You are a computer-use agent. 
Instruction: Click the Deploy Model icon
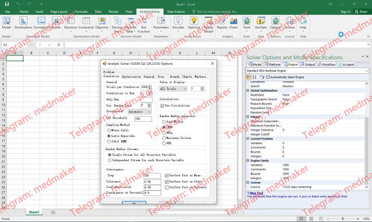pos(209,21)
